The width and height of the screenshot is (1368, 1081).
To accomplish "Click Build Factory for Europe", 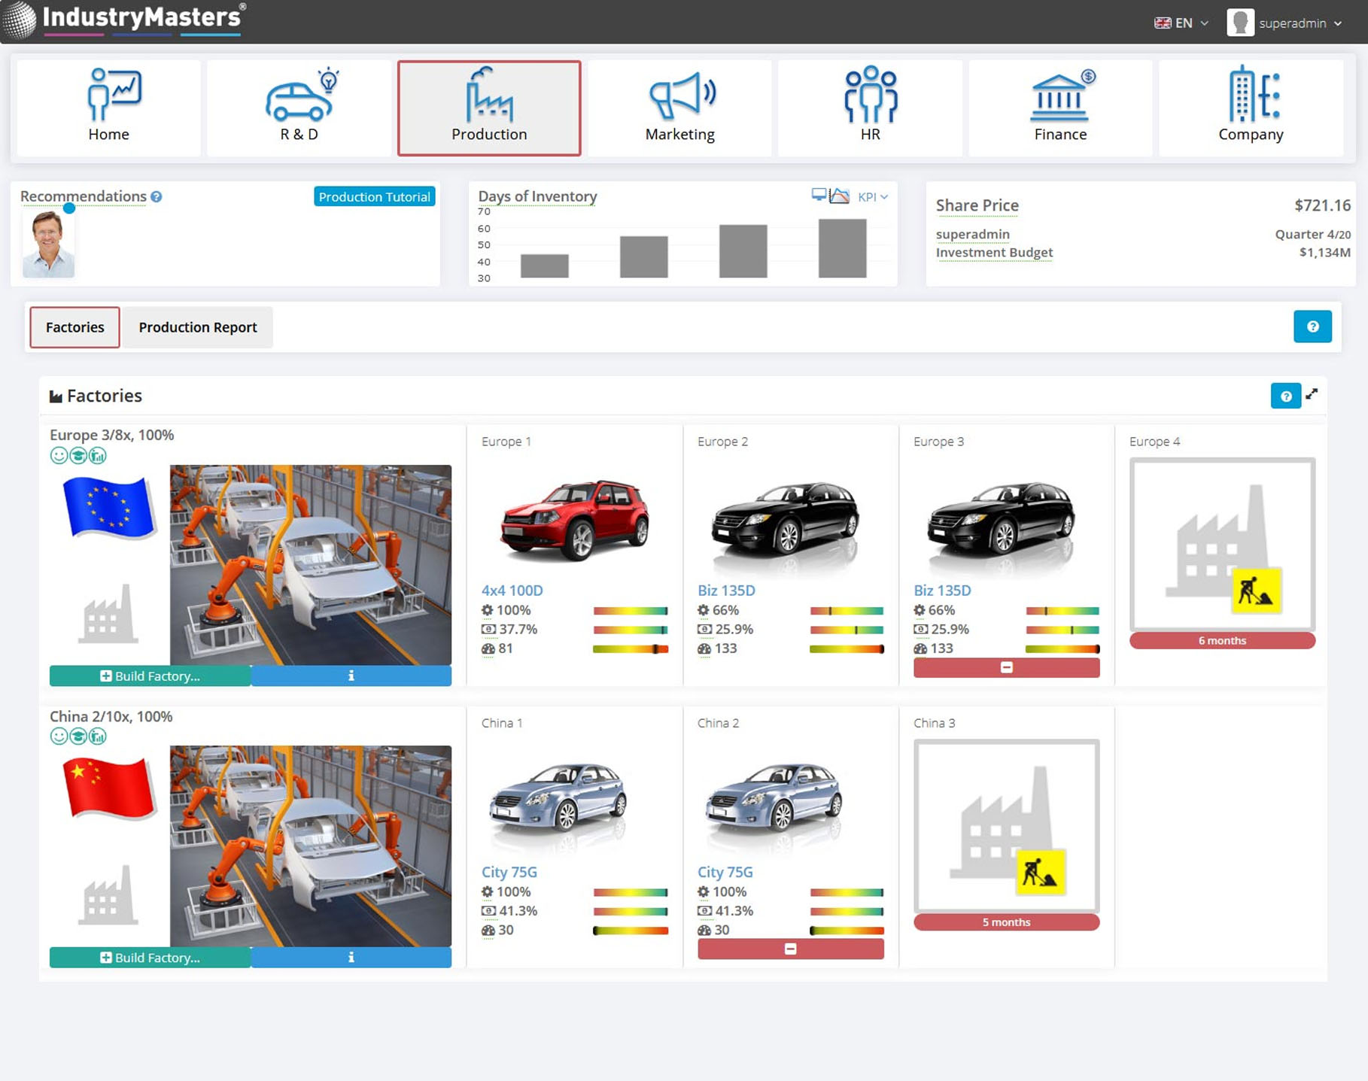I will [150, 676].
